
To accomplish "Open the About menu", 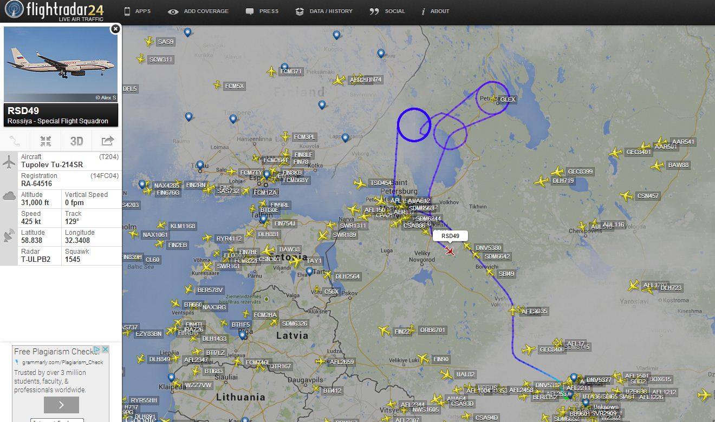I will [x=435, y=11].
